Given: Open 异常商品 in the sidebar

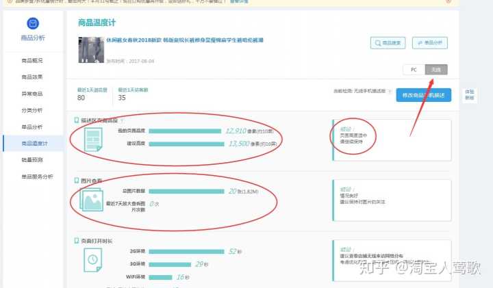Looking at the screenshot, I should (32, 94).
